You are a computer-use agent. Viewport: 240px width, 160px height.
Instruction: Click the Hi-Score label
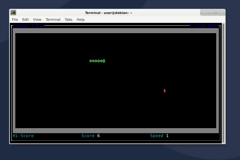[x=23, y=136]
